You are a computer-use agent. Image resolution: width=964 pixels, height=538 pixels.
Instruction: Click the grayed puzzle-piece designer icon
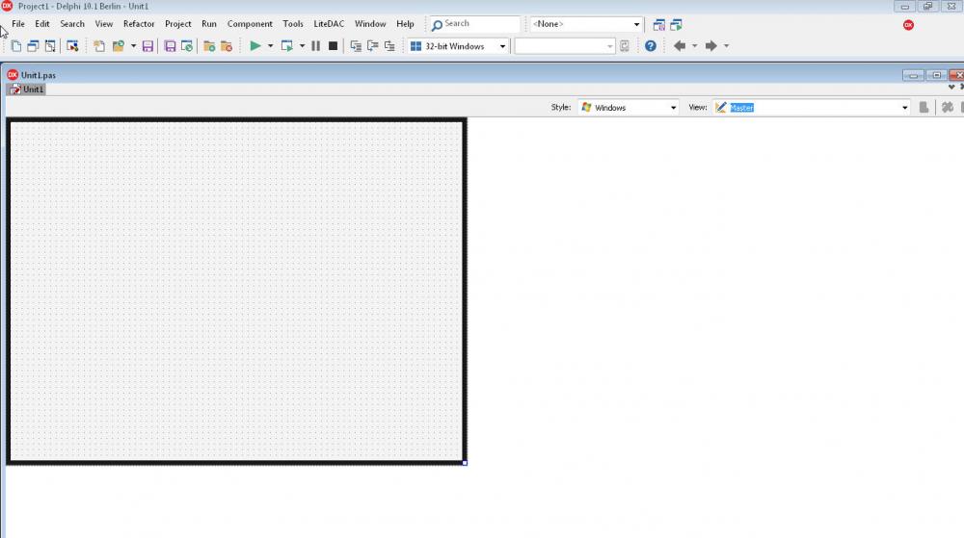948,108
